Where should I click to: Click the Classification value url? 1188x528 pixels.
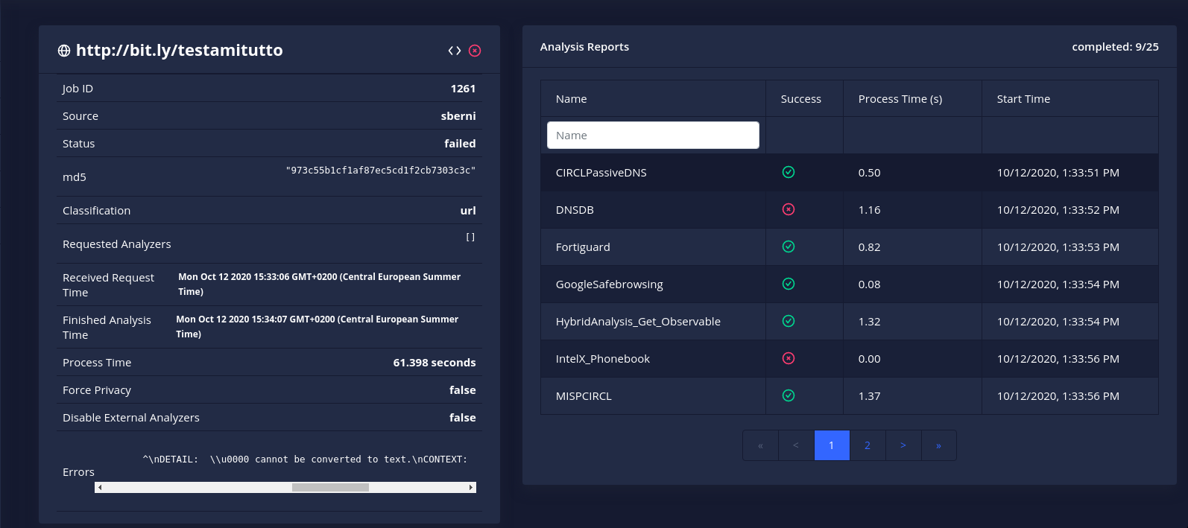[x=468, y=211]
